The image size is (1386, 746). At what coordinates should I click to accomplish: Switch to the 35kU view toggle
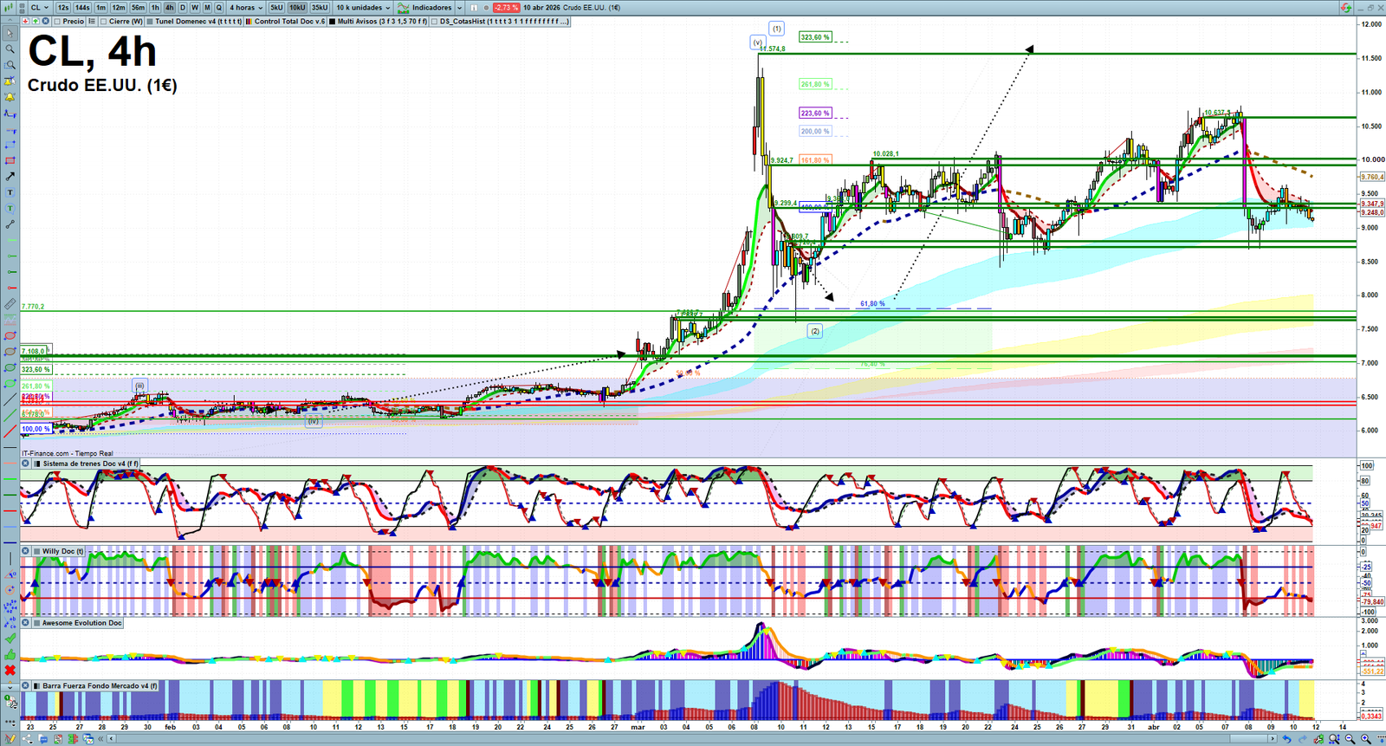320,7
